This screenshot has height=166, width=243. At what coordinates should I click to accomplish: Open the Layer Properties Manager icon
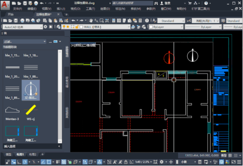point(59,27)
